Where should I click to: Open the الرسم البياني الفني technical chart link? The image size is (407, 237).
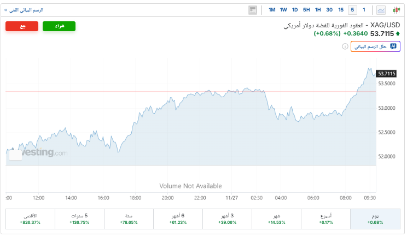pyautogui.click(x=24, y=10)
